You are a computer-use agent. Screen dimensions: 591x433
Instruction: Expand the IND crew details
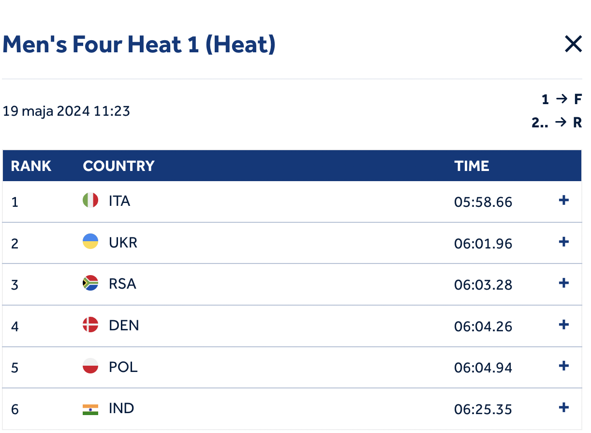coord(563,408)
